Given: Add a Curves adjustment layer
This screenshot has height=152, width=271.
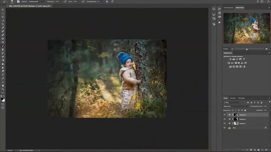Looking at the screenshot, I should tap(237, 59).
